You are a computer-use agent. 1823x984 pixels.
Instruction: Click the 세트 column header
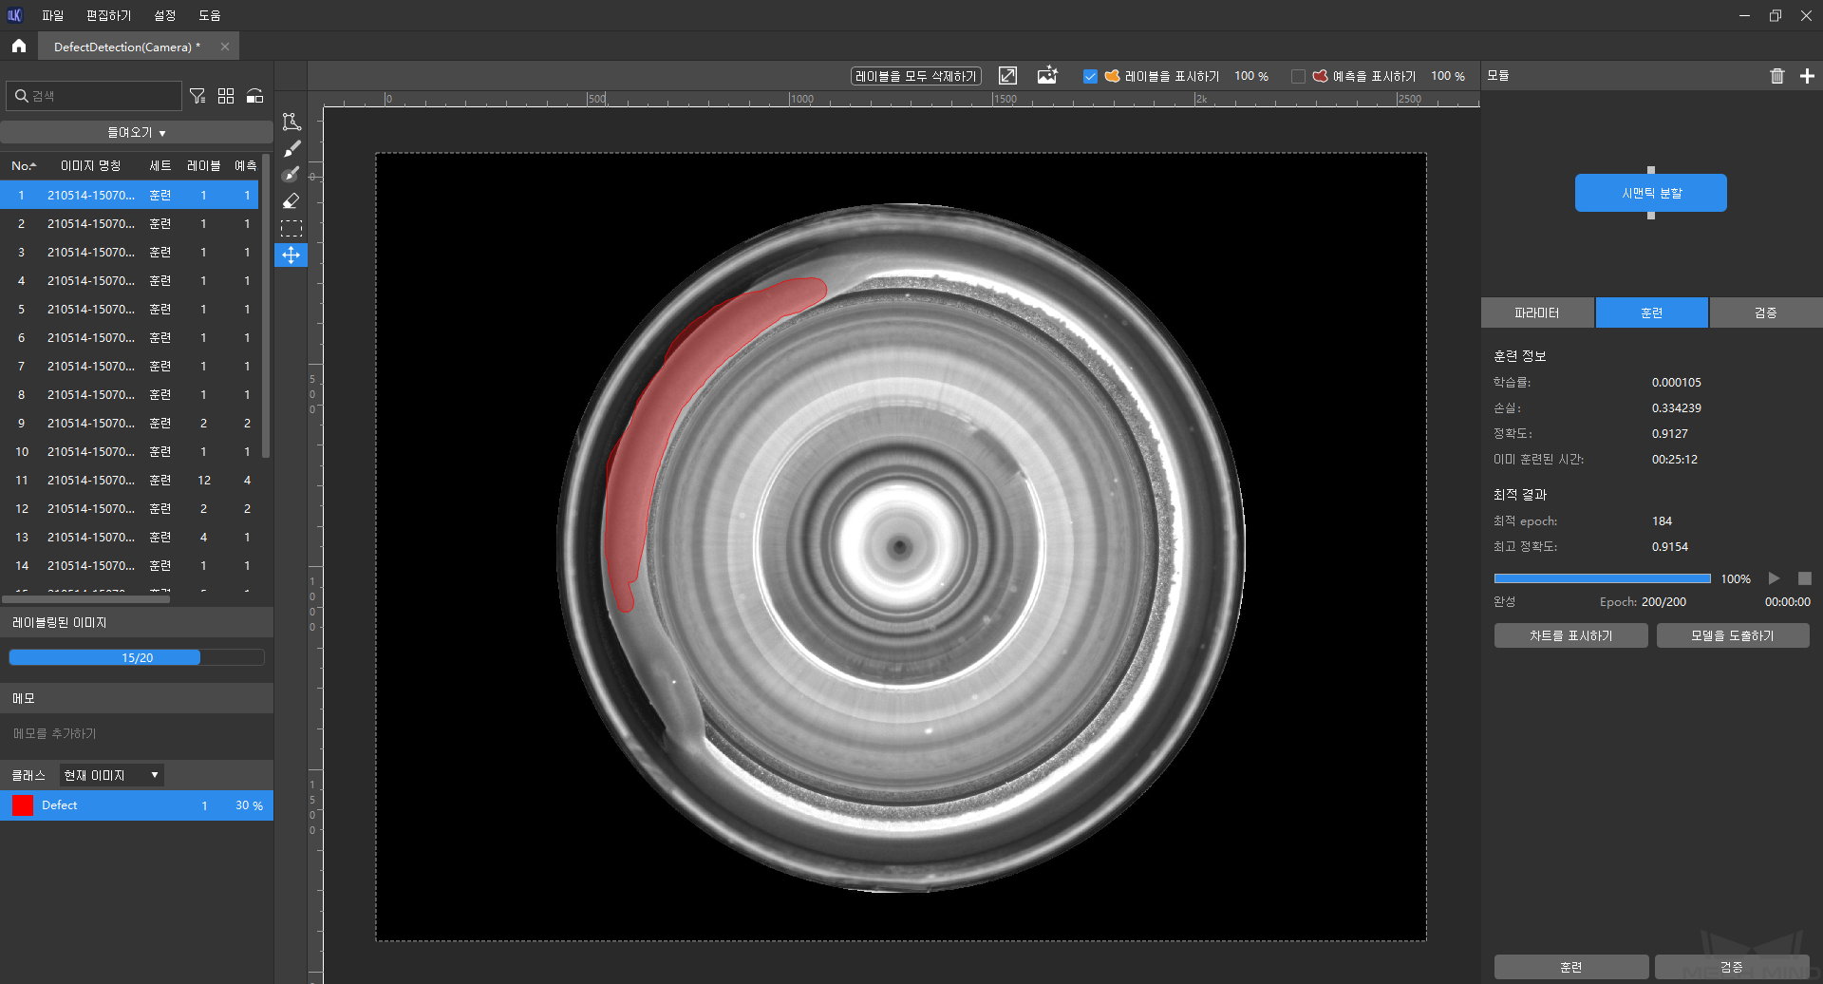click(160, 165)
